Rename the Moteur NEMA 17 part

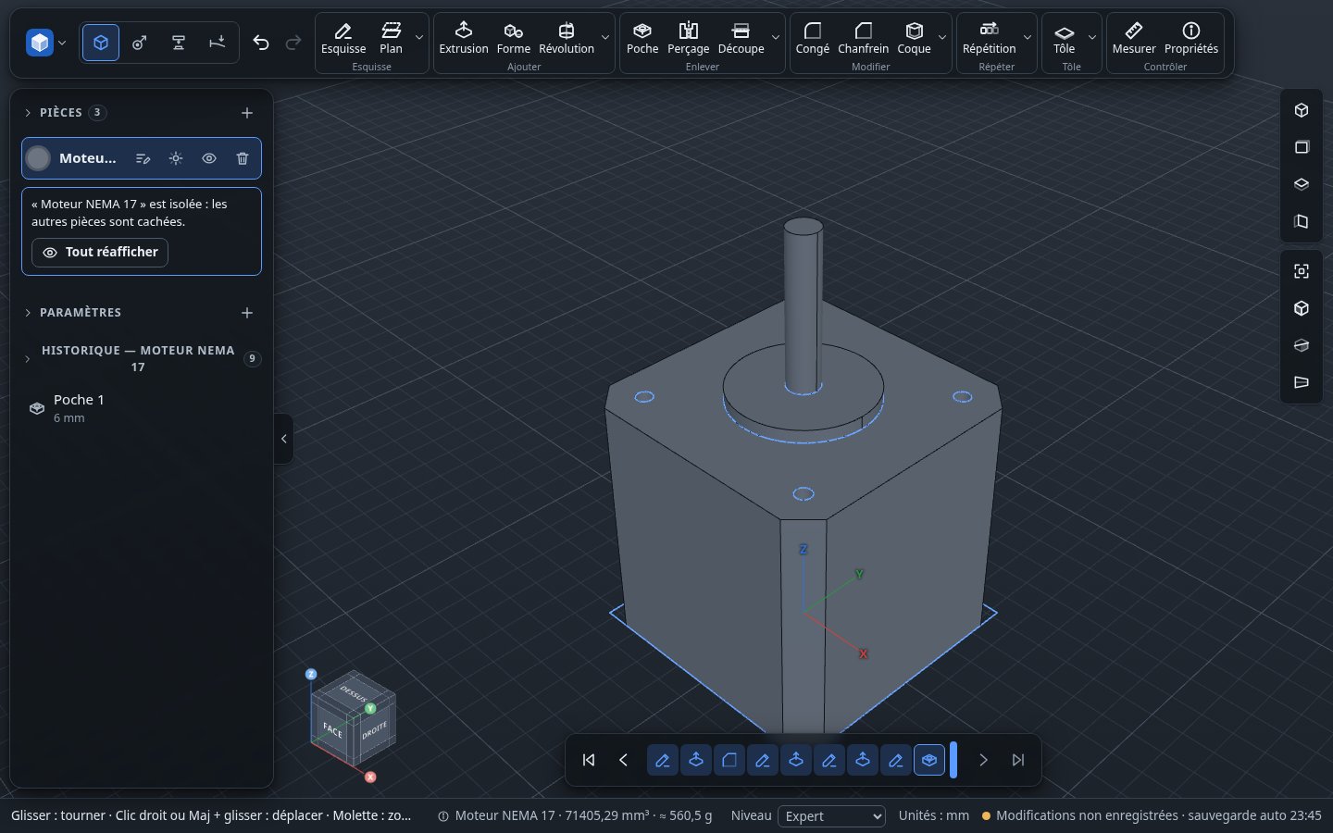pyautogui.click(x=143, y=158)
